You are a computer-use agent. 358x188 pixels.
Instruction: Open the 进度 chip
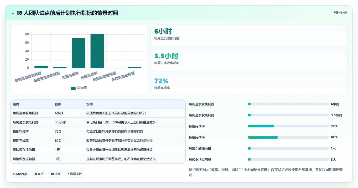pyautogui.click(x=55, y=174)
